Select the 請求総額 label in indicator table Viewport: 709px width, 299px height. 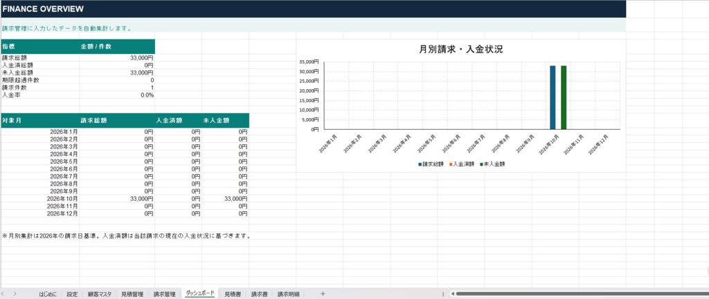(39, 58)
